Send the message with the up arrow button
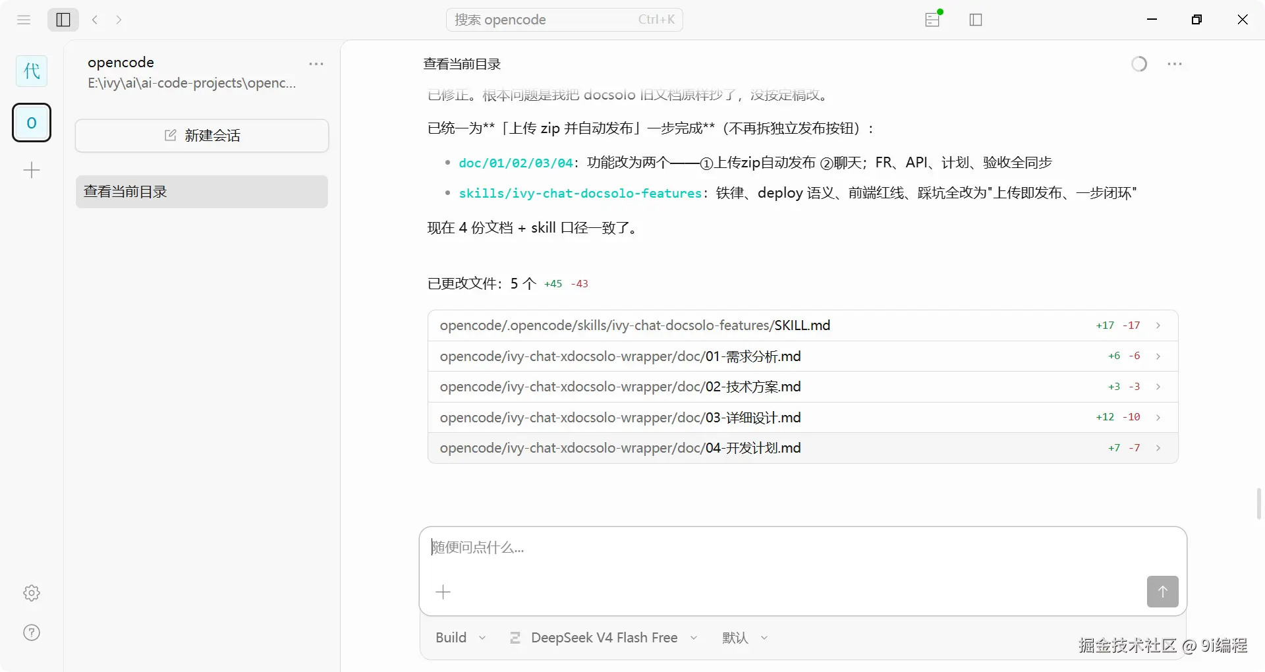Viewport: 1265px width, 672px height. coord(1162,592)
